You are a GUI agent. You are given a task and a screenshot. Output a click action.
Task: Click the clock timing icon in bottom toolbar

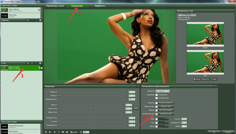coord(59,132)
